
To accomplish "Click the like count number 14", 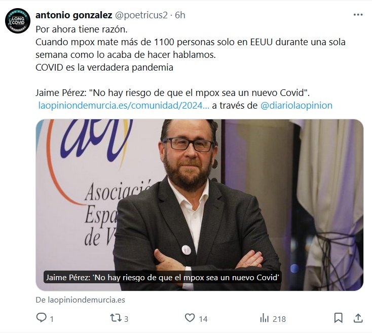I will 203,319.
